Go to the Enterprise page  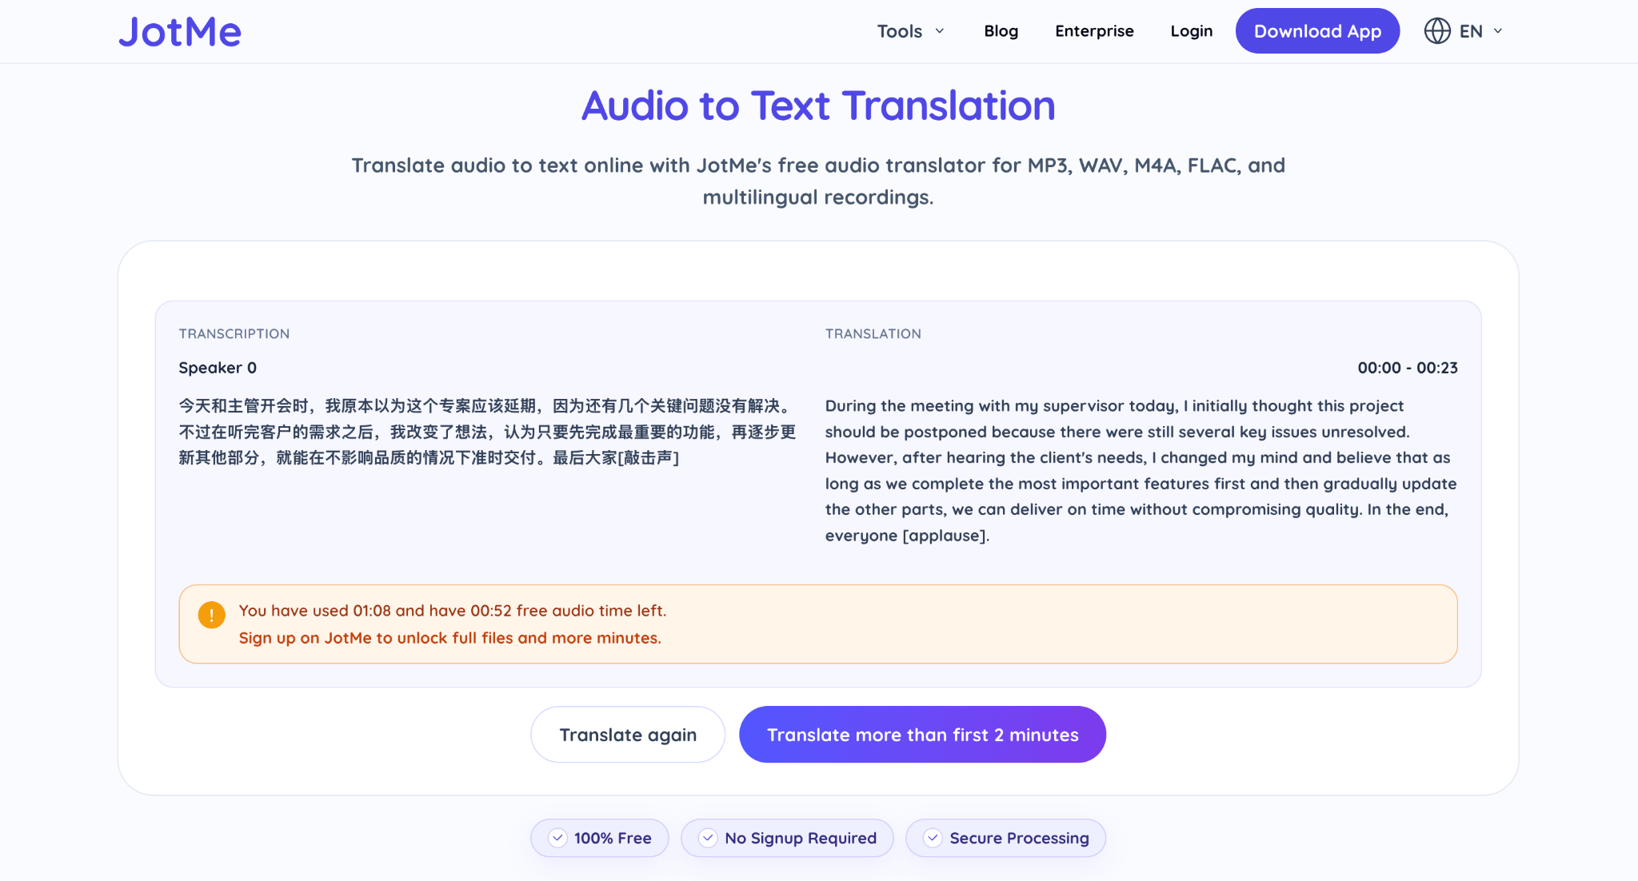coord(1094,31)
